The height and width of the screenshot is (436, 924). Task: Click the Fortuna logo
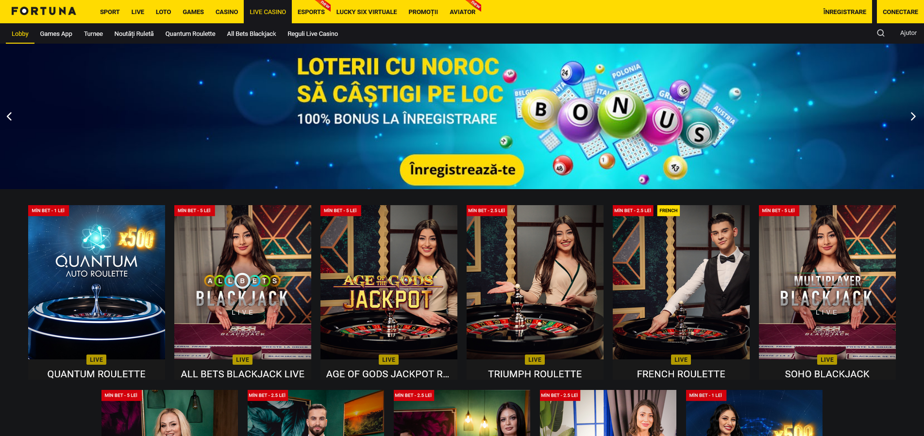[44, 11]
